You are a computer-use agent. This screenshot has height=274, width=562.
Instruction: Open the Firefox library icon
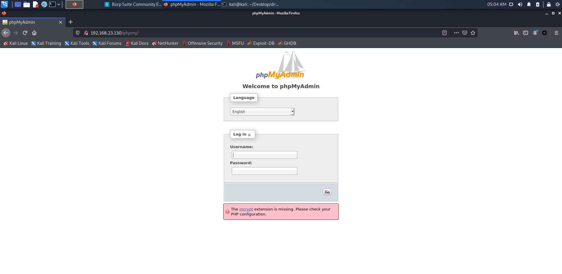point(516,33)
